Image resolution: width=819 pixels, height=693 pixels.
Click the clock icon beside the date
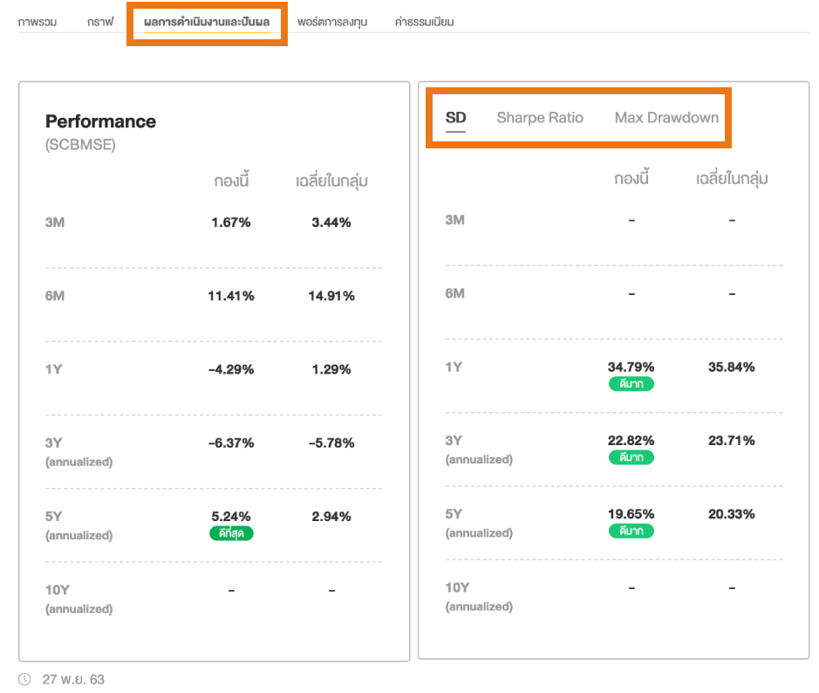[x=25, y=678]
